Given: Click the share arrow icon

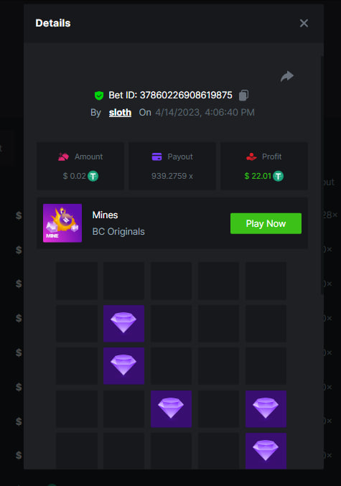Looking at the screenshot, I should click(287, 76).
